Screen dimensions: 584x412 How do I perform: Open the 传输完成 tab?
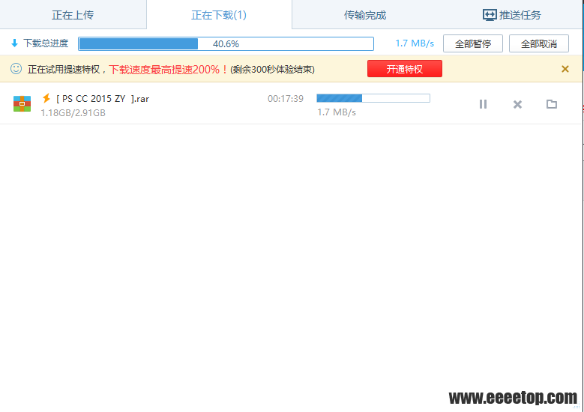(x=365, y=14)
